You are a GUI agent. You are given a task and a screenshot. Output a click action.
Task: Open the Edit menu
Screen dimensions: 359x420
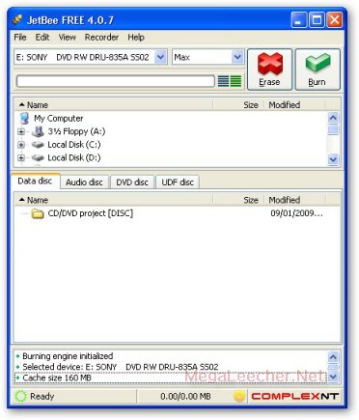[x=42, y=38]
